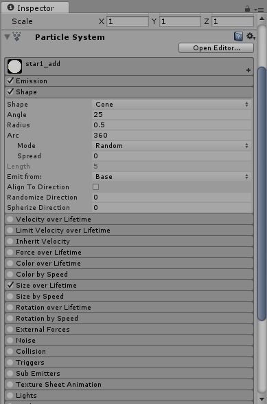Open Emit from dropdown set to Base
This screenshot has height=404, width=267.
(172, 176)
